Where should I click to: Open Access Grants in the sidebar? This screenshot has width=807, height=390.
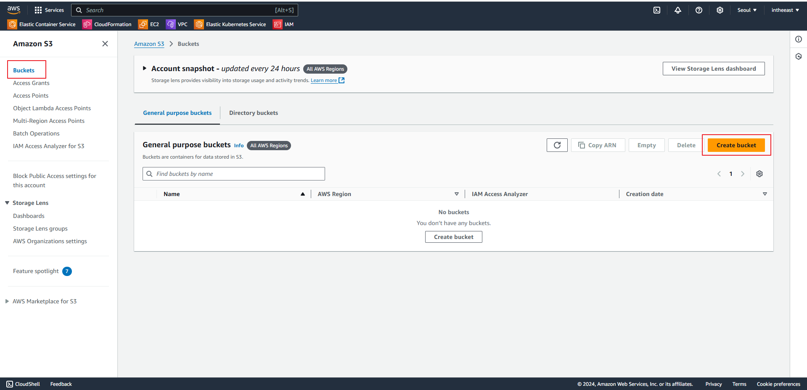[x=31, y=83]
